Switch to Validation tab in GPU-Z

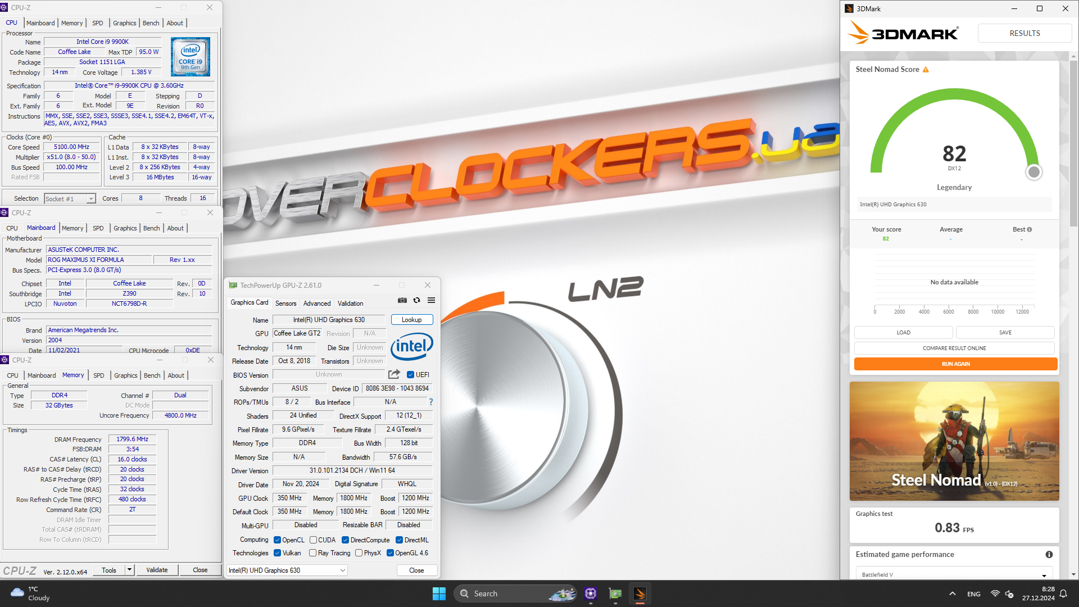[350, 303]
